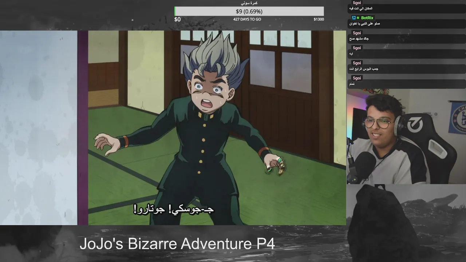Click the Arabic subtitle "جـ-جوسكي! جوتارو!"
466x262 pixels.
173,209
